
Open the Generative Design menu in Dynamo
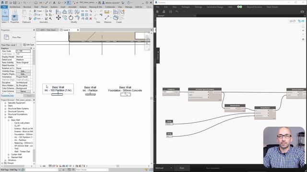pyautogui.click(x=215, y=7)
